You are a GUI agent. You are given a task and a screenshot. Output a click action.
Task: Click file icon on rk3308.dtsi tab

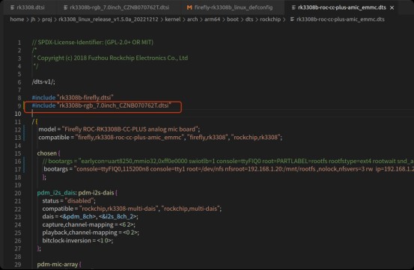pos(13,7)
